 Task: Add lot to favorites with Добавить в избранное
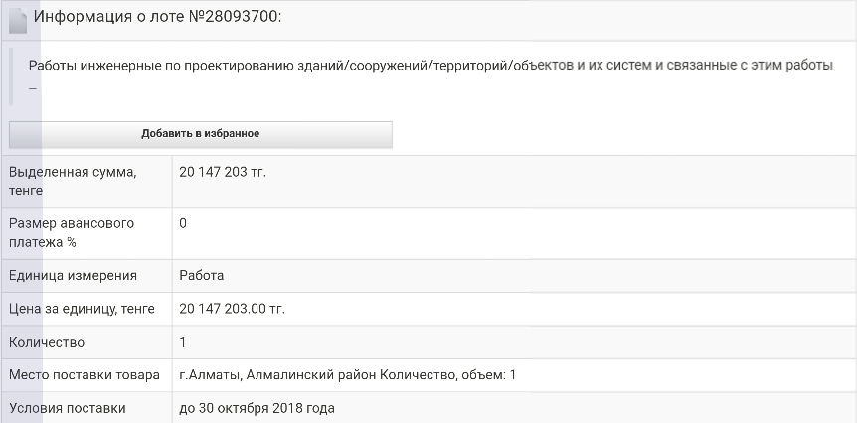tap(201, 134)
